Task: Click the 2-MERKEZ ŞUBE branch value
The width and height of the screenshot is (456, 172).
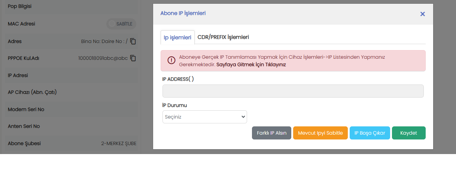Action: click(119, 144)
